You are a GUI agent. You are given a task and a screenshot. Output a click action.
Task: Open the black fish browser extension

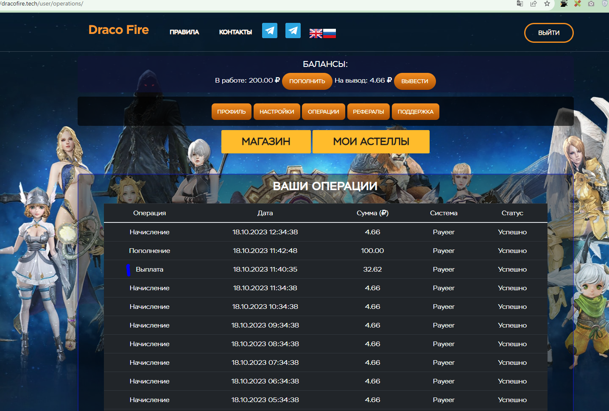pyautogui.click(x=564, y=3)
